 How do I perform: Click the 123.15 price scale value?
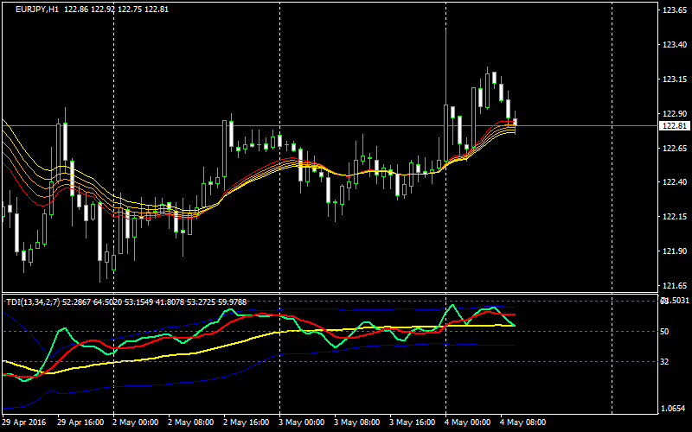coord(673,79)
